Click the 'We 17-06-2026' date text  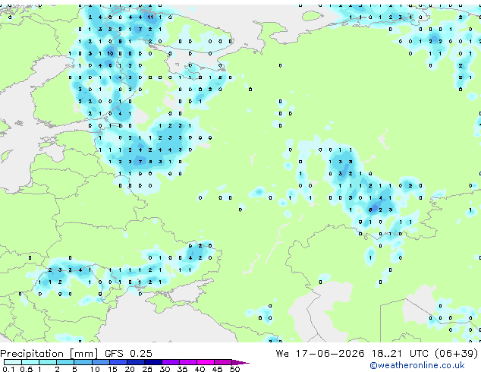320,354
